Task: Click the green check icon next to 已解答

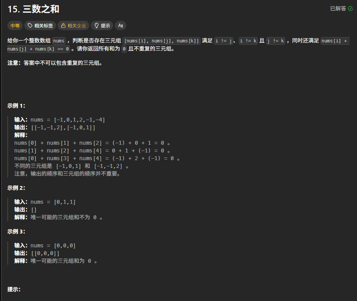Action: [350, 8]
